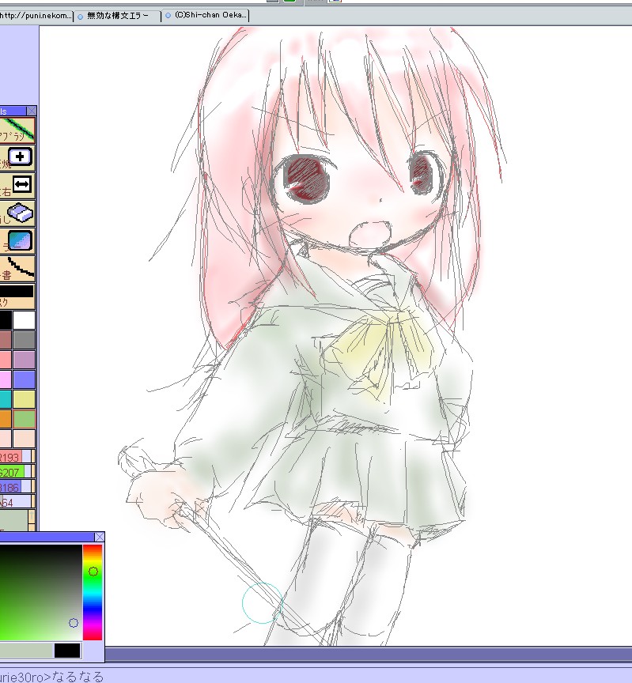This screenshot has width=632, height=683.
Task: Adjust the red R193 slider
Action: point(14,457)
